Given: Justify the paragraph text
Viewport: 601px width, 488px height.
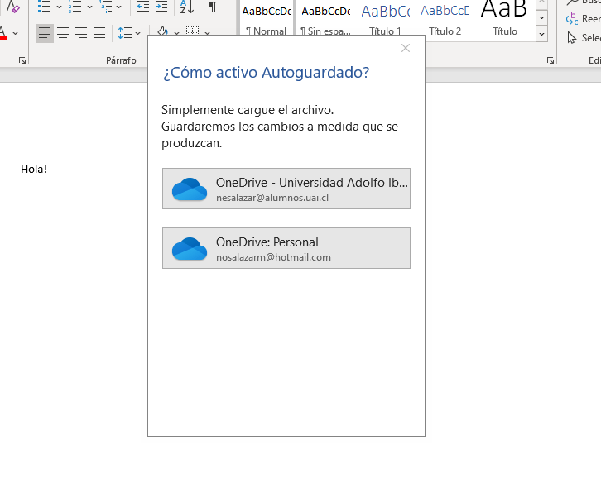Looking at the screenshot, I should 99,33.
